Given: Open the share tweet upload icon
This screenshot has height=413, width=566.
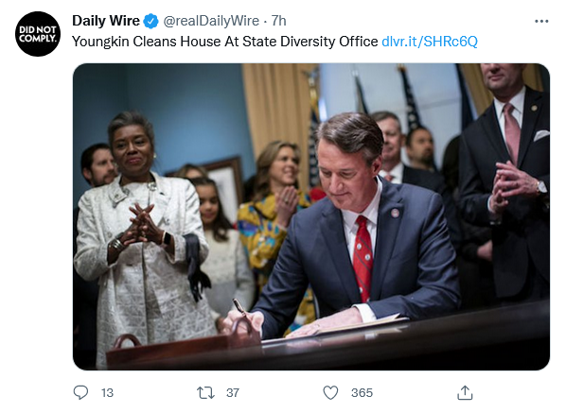Looking at the screenshot, I should 465,392.
